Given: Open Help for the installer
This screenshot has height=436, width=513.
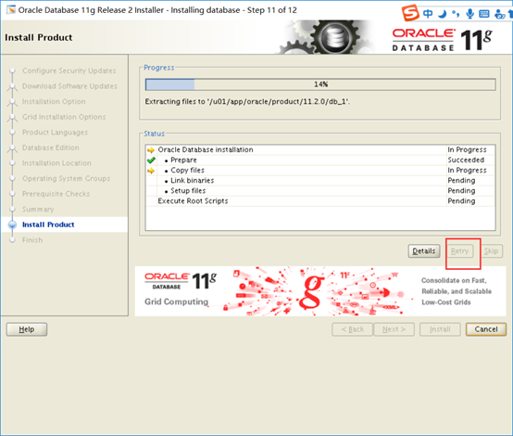Looking at the screenshot, I should pos(27,329).
